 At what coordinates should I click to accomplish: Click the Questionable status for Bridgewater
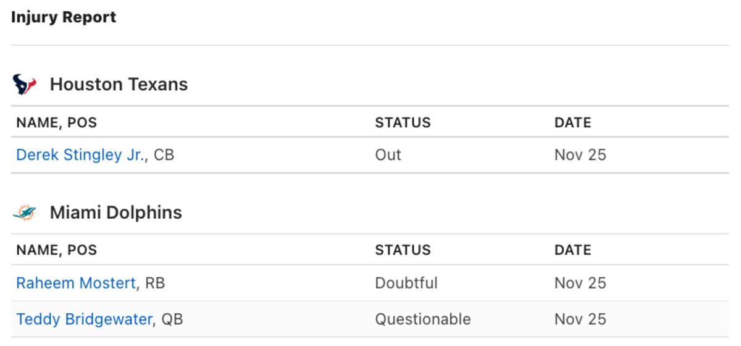click(423, 319)
